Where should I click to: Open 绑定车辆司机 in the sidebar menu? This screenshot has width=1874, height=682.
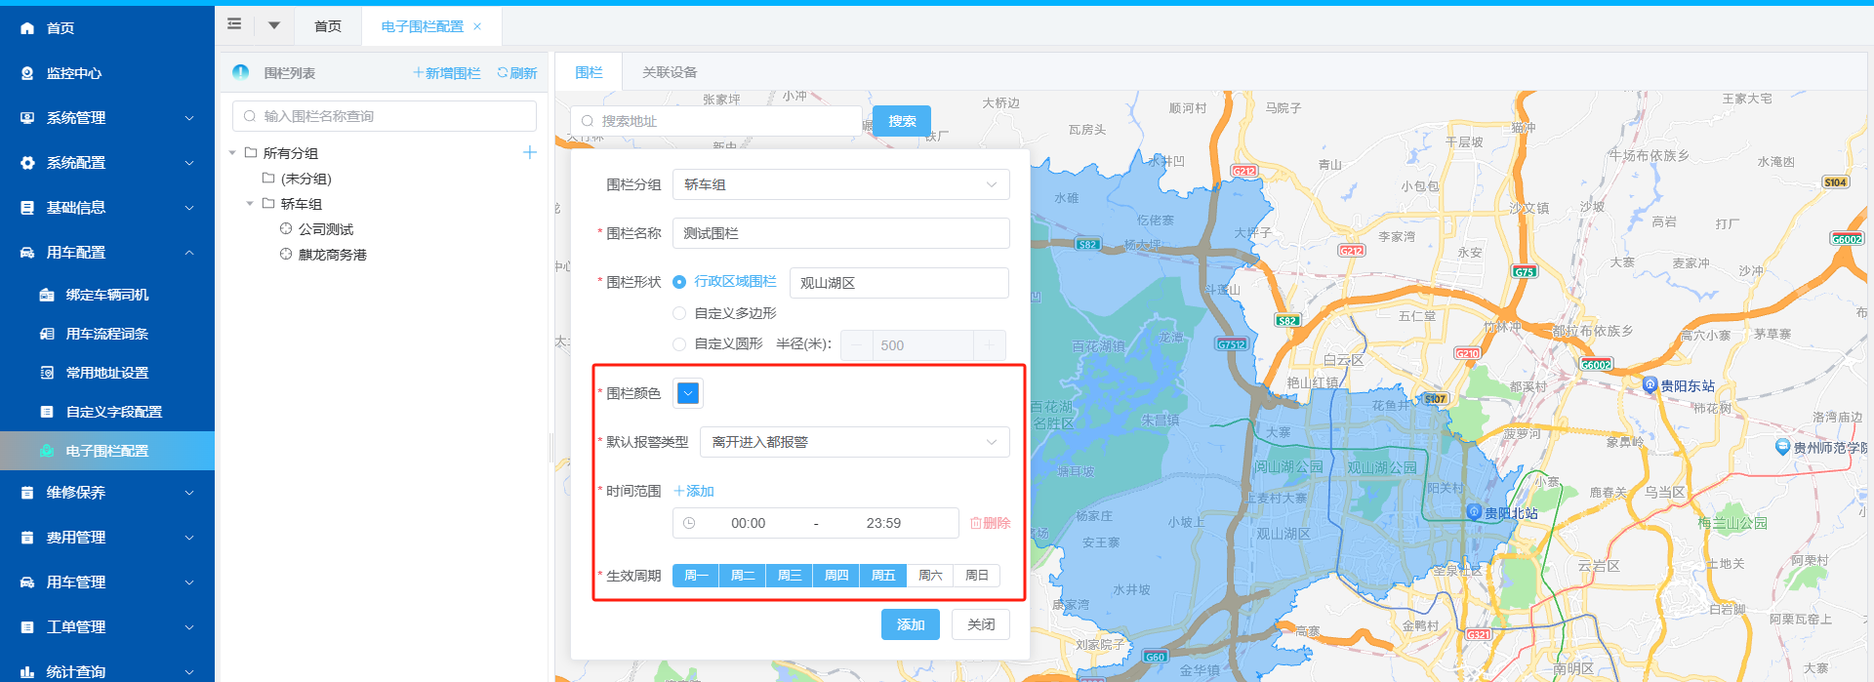(x=106, y=295)
